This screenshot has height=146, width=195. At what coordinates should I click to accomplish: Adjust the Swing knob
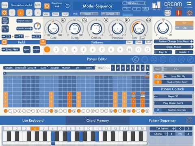(75, 28)
